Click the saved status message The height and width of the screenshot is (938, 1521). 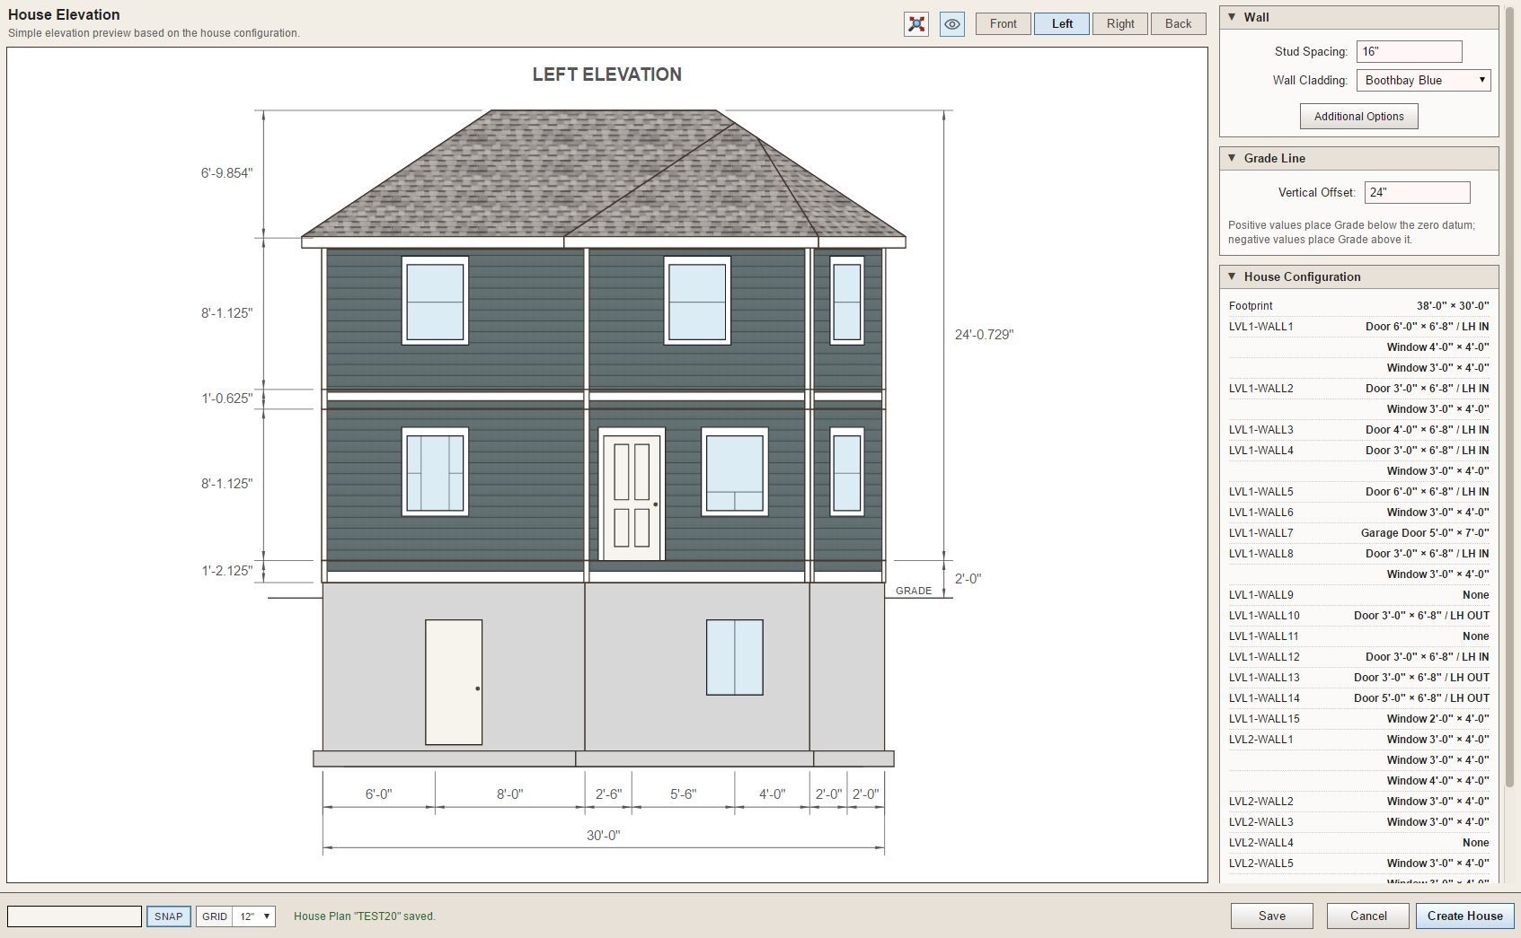(365, 916)
